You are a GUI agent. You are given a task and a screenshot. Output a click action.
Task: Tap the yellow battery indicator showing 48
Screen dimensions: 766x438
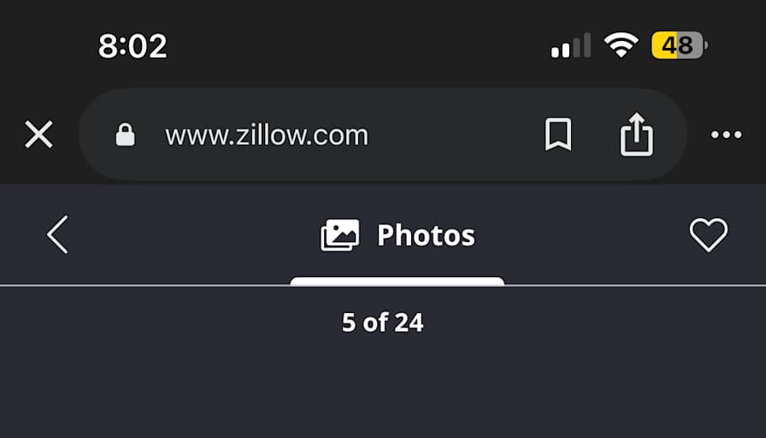[680, 45]
